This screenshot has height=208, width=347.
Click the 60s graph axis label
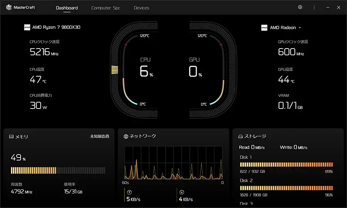(x=125, y=183)
